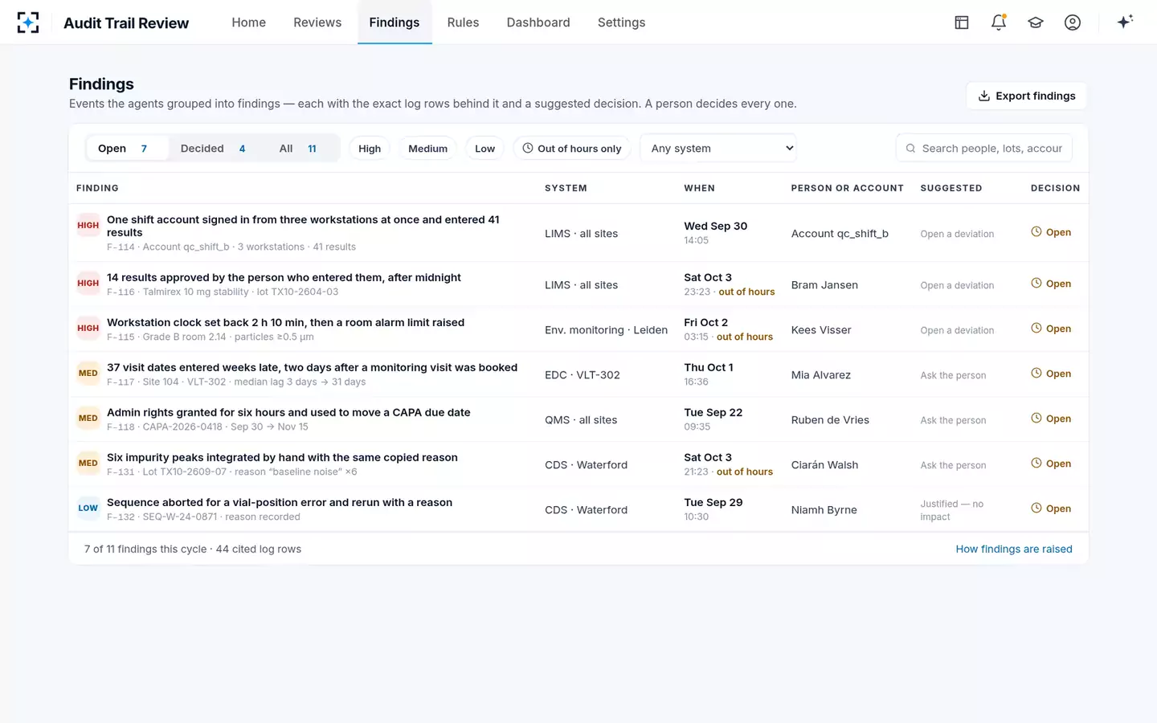The height and width of the screenshot is (723, 1157).
Task: Open the graduation cap learning icon
Action: pos(1036,22)
